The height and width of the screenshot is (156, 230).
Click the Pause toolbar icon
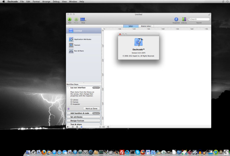pos(76,19)
